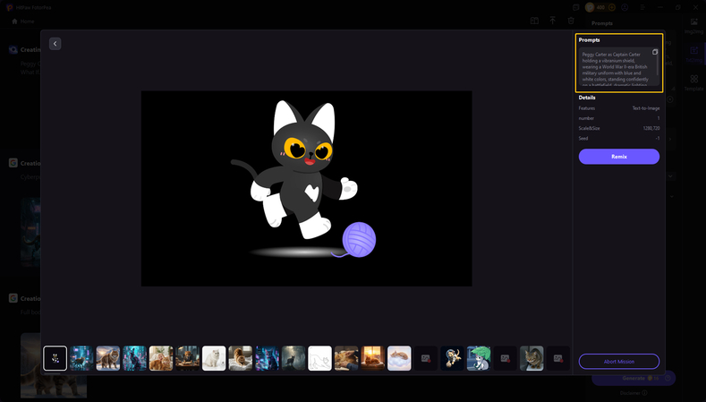Go back using the arrow button
Screen dimensions: 706x402
coord(55,44)
